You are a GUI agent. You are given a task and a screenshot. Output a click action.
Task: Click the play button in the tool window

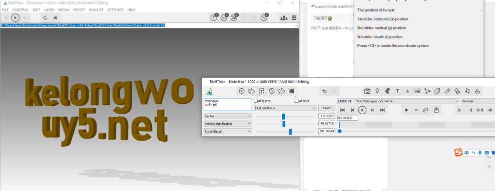pos(362,110)
